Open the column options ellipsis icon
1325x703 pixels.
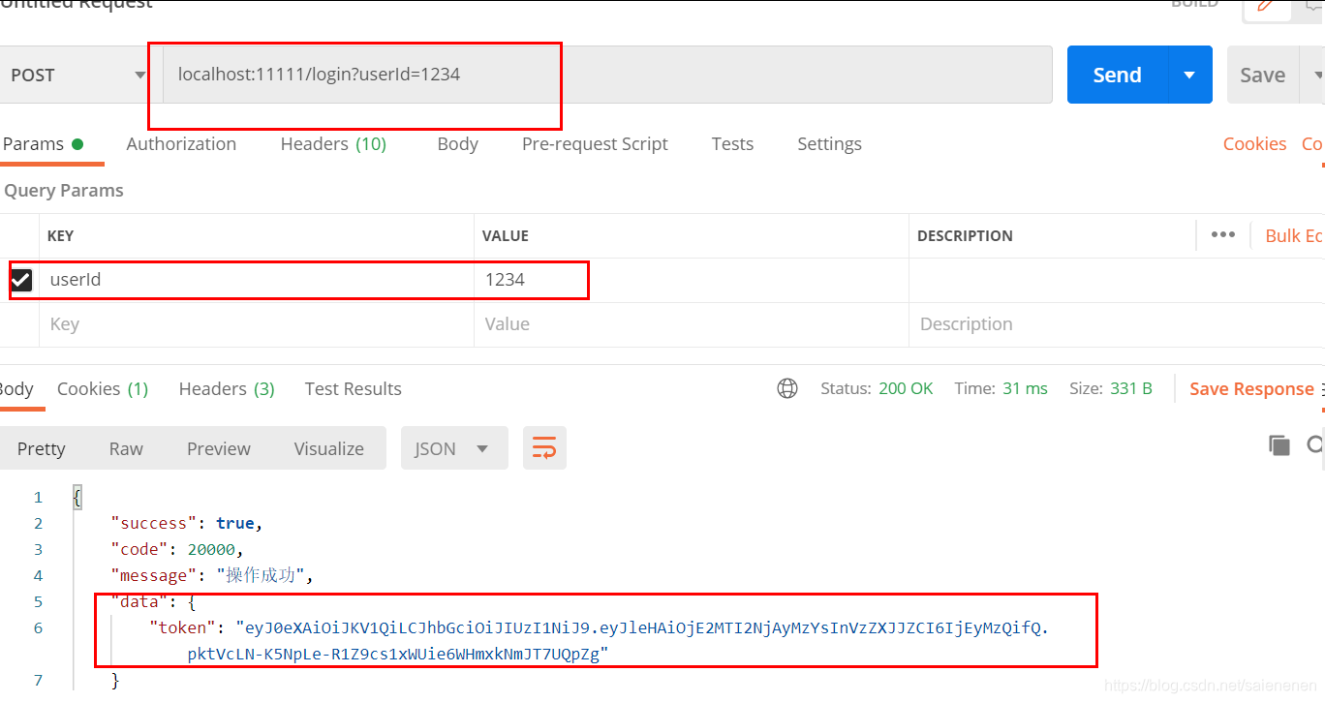(1223, 234)
